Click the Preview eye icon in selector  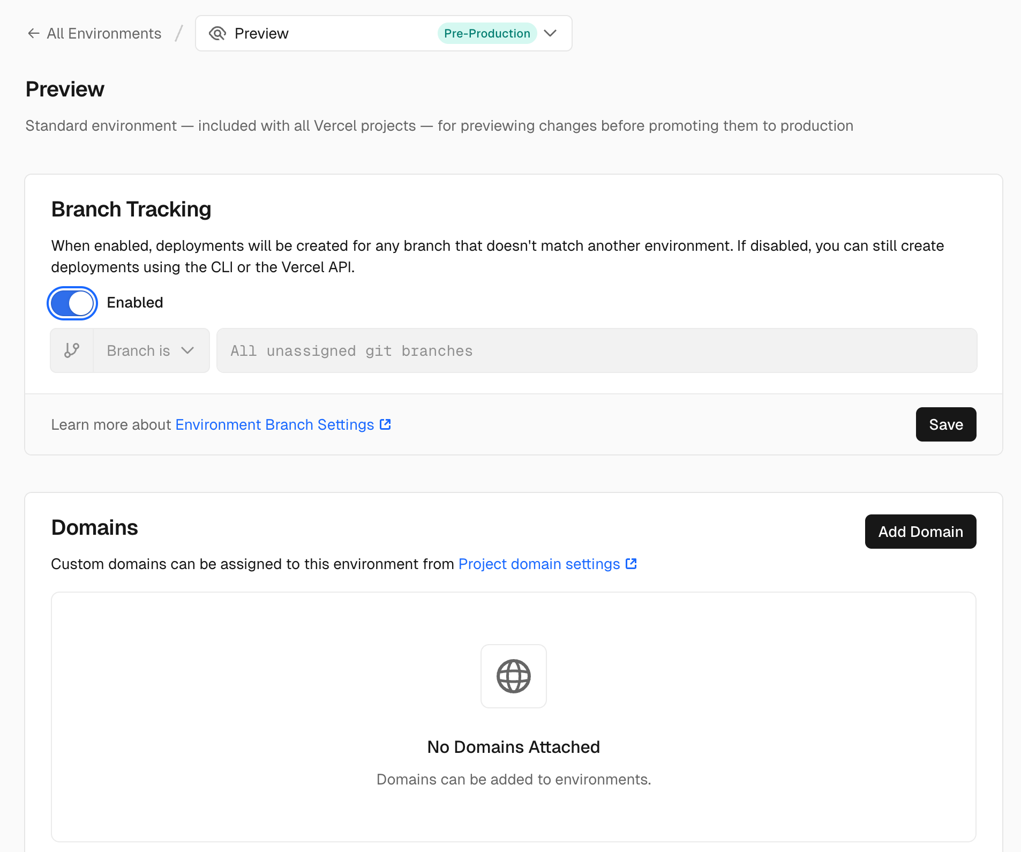[x=217, y=33]
